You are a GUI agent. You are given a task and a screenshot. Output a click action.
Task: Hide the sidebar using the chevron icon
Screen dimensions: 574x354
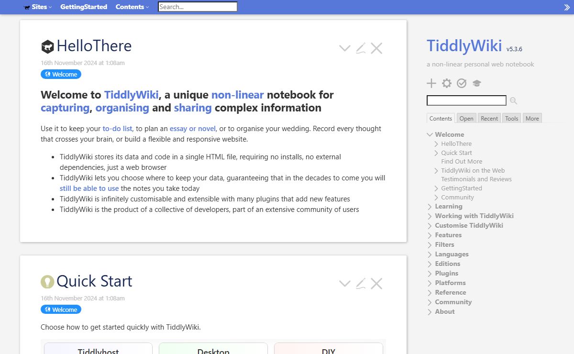pos(567,7)
